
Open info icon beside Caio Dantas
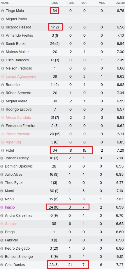[2, 265]
